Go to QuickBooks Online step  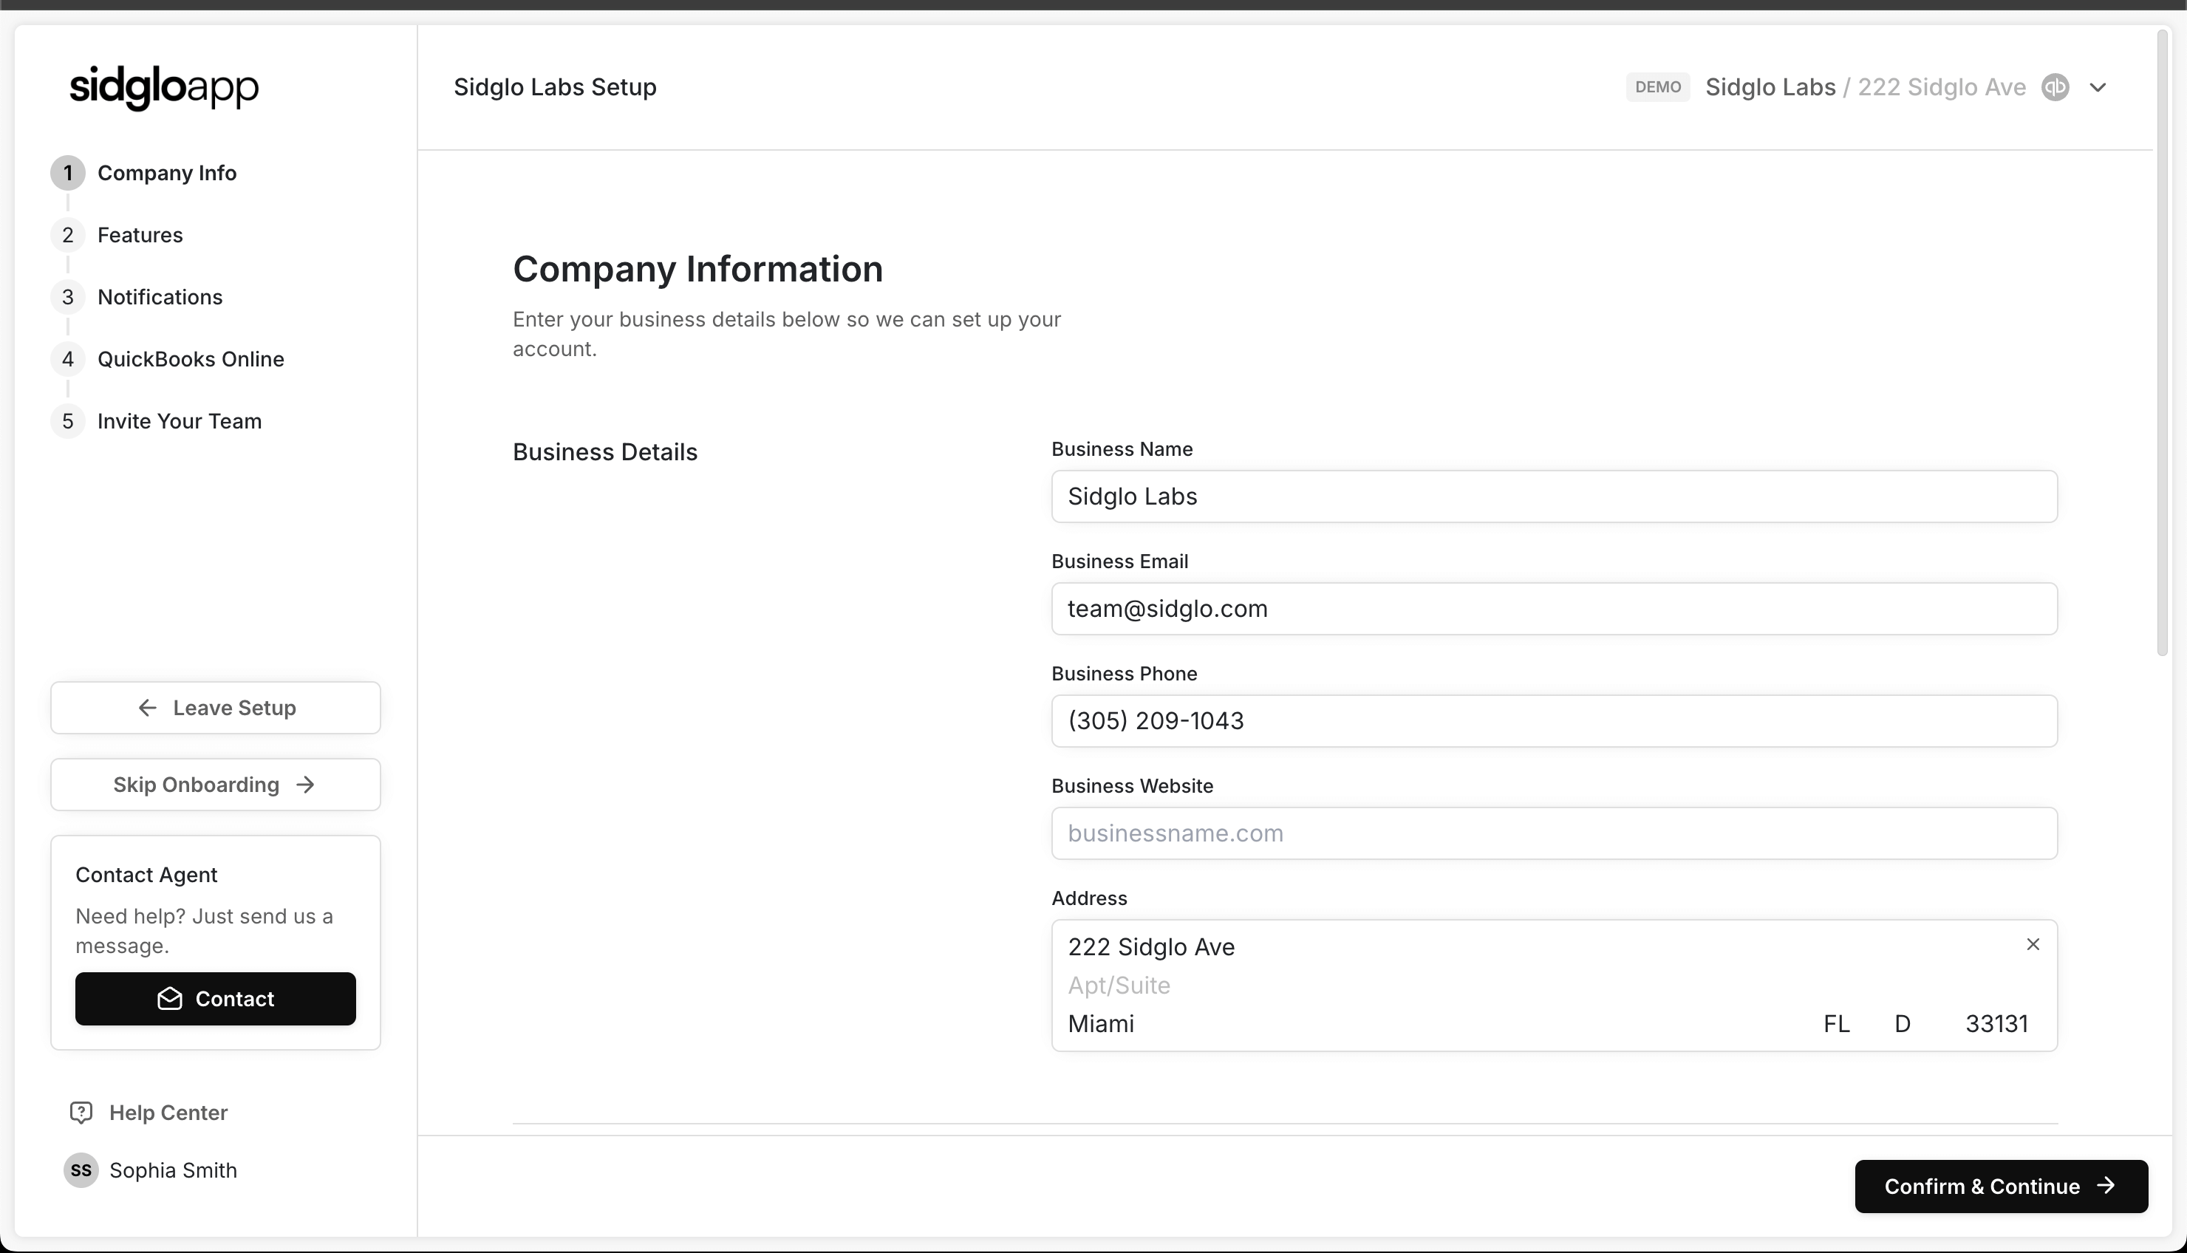tap(190, 359)
